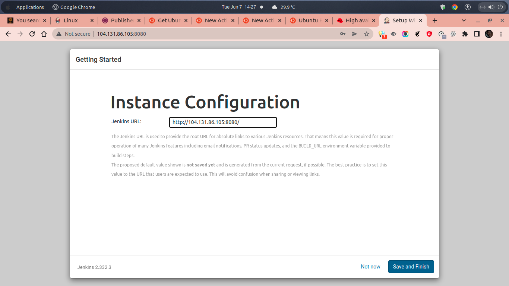Expand the search tabs dropdown chevron

tap(464, 20)
